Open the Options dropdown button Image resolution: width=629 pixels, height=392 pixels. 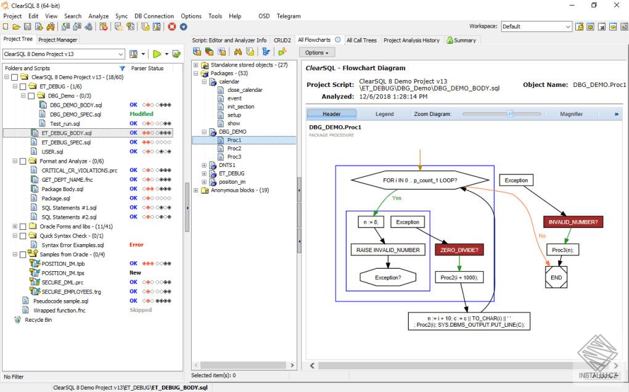(x=316, y=52)
